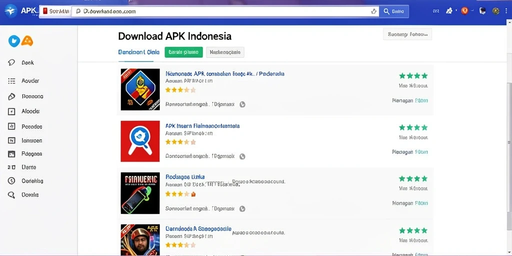
Task: Open the Pdcgcas window-icon sidebar item
Action: click(25, 154)
